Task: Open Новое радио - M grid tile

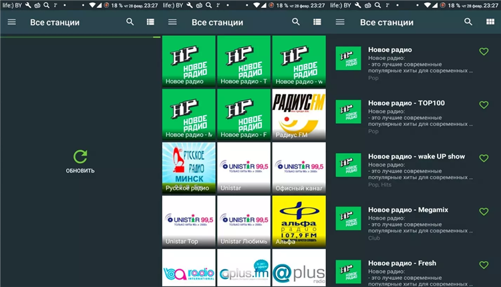Action: [189, 115]
